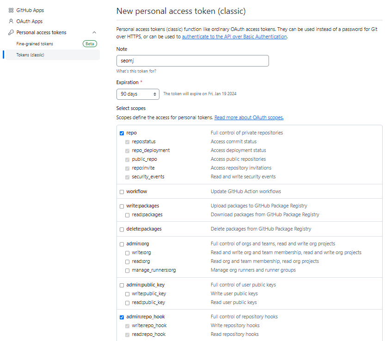Image resolution: width=391 pixels, height=341 pixels.
Task: Enable the read:packages scope checkbox
Action: click(127, 215)
